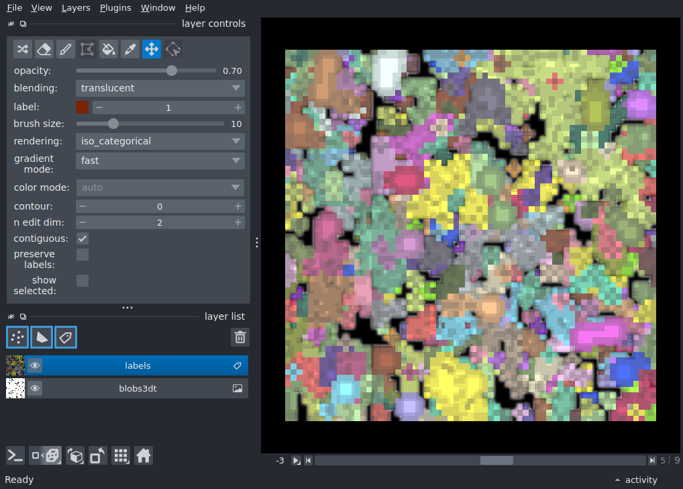683x489 pixels.
Task: Open the gradient mode dropdown
Action: (x=160, y=161)
